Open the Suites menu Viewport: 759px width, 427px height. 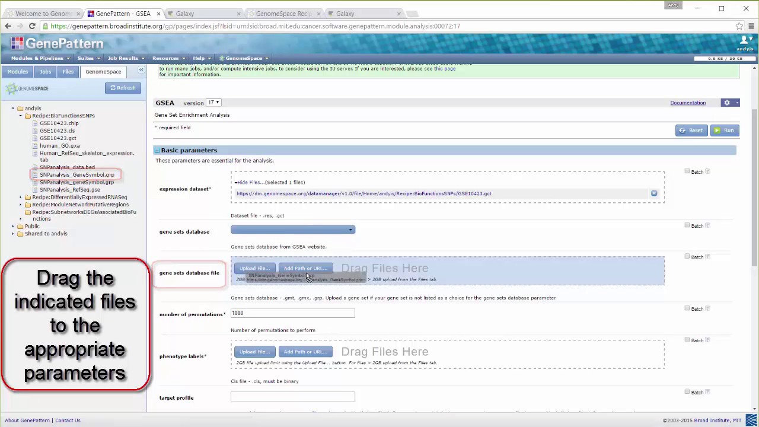89,58
